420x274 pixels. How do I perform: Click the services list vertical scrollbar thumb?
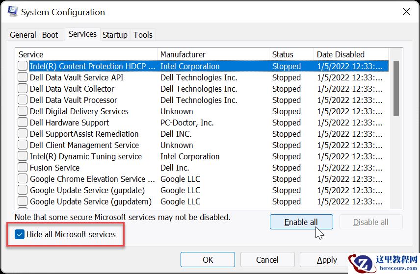pos(396,88)
